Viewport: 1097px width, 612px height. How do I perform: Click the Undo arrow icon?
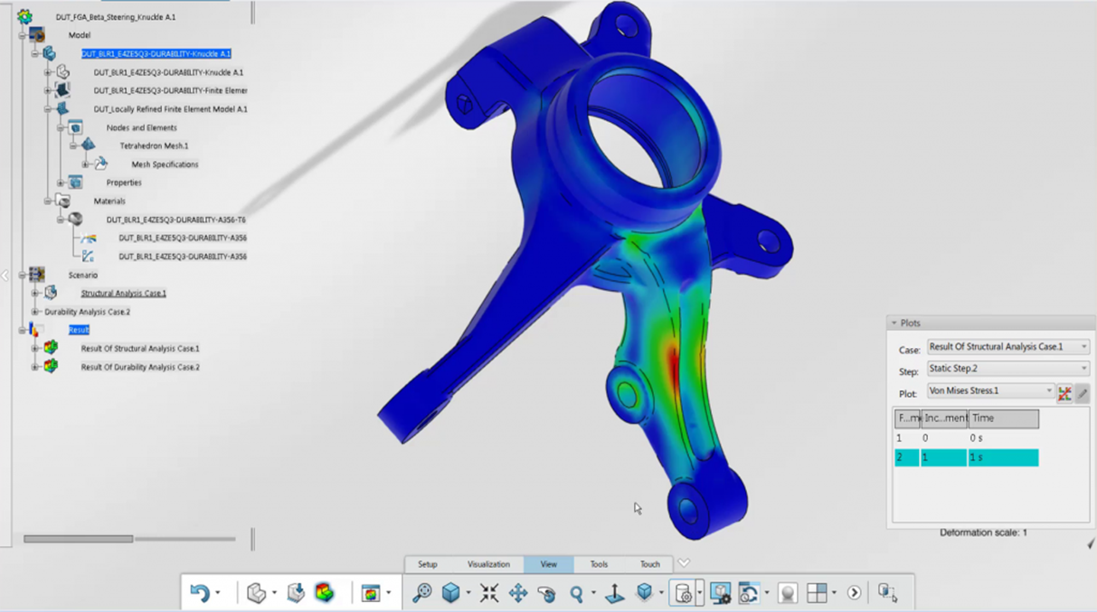point(199,593)
